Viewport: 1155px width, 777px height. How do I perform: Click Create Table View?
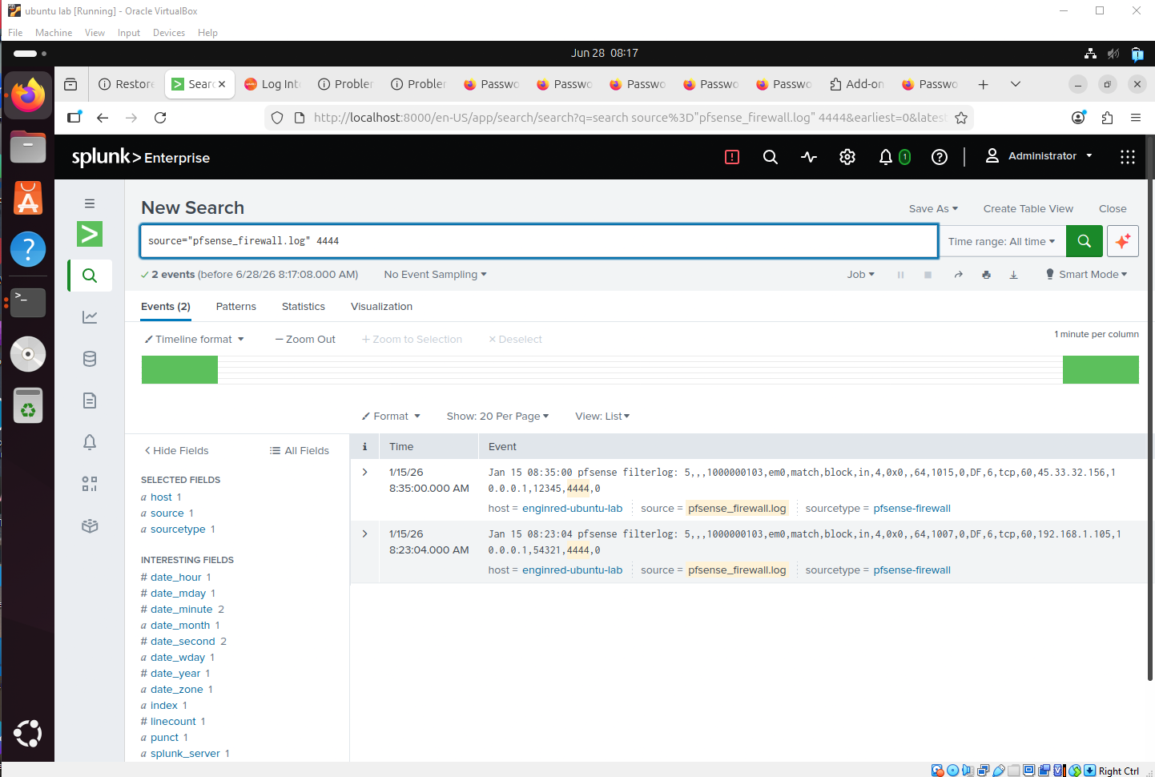click(x=1028, y=208)
